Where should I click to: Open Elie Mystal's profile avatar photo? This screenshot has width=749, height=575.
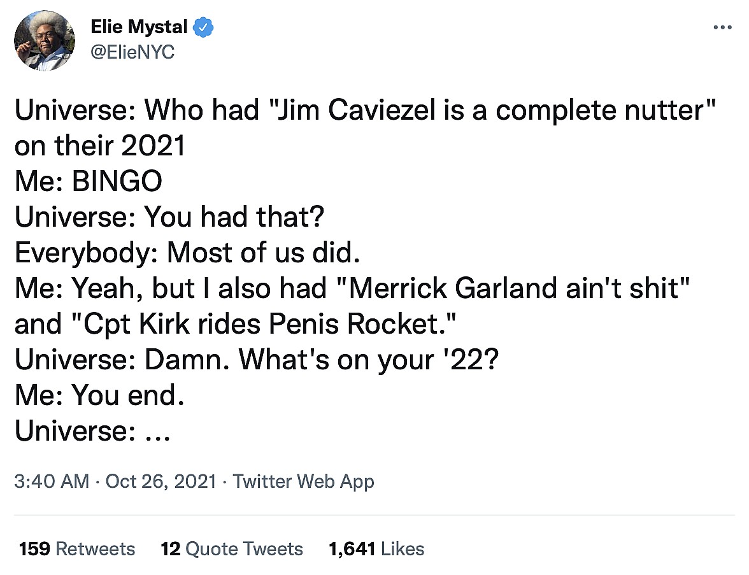point(45,41)
